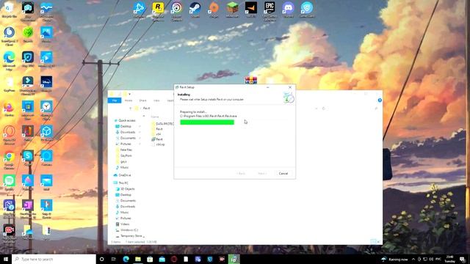Cancel the Revit Setup installation
The width and height of the screenshot is (470, 264).
283,173
